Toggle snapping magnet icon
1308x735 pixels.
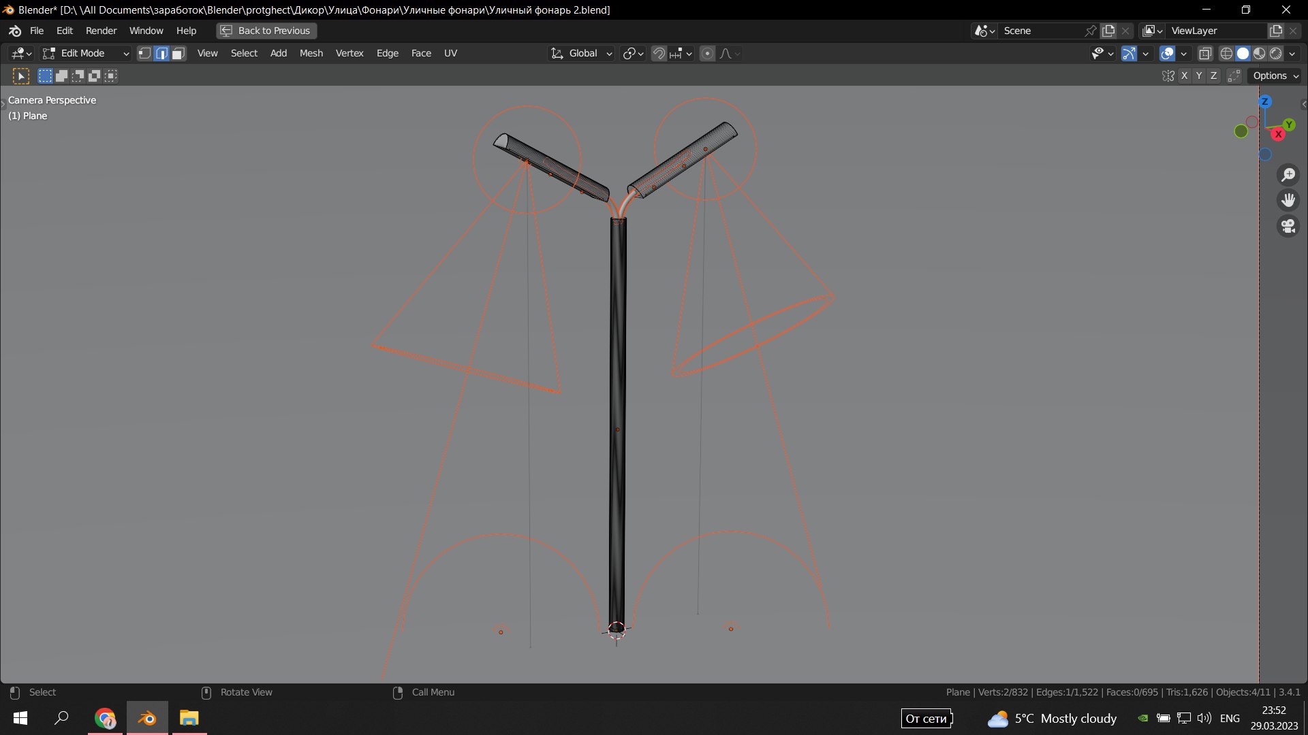tap(659, 53)
